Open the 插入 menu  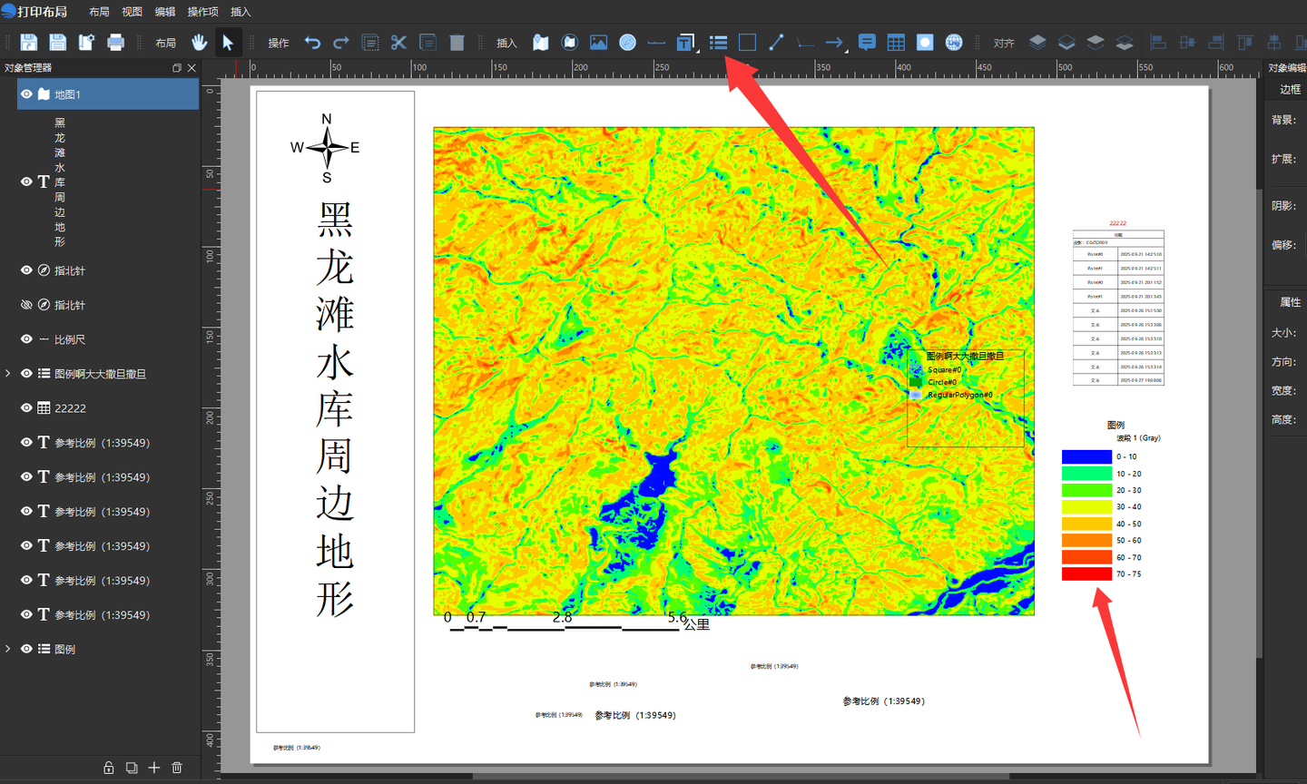pos(241,12)
